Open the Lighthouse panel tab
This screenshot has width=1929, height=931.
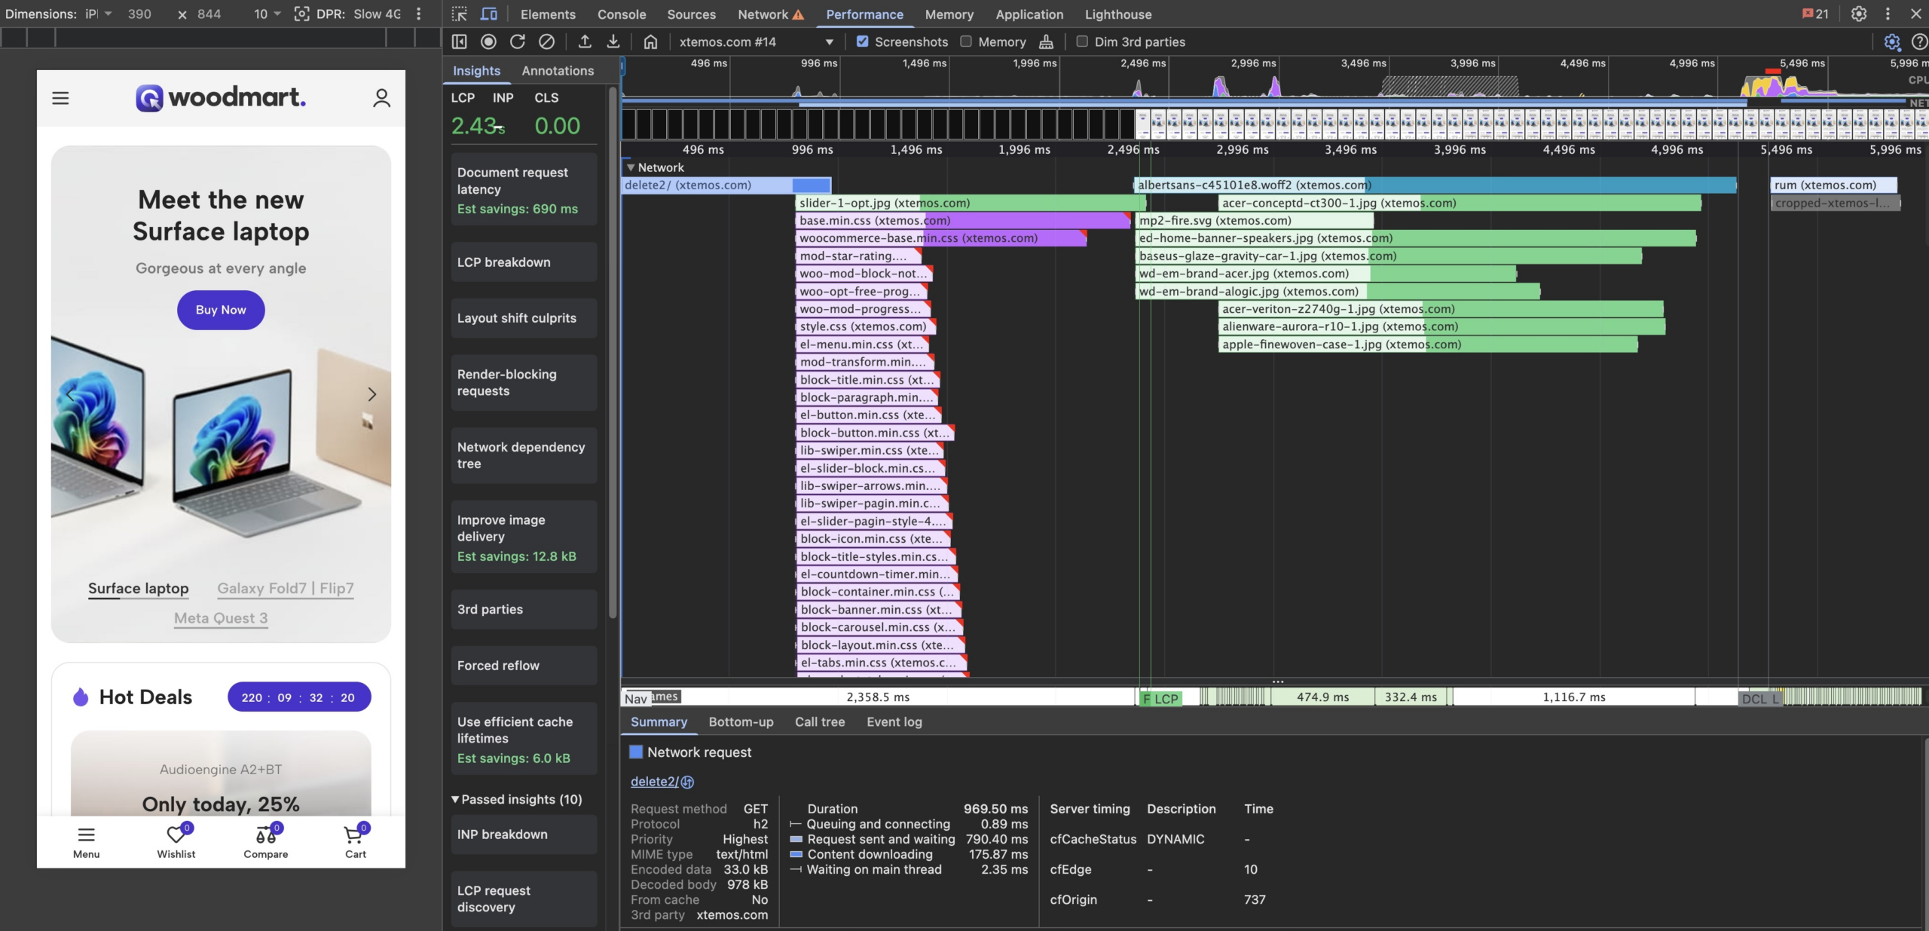pos(1118,14)
